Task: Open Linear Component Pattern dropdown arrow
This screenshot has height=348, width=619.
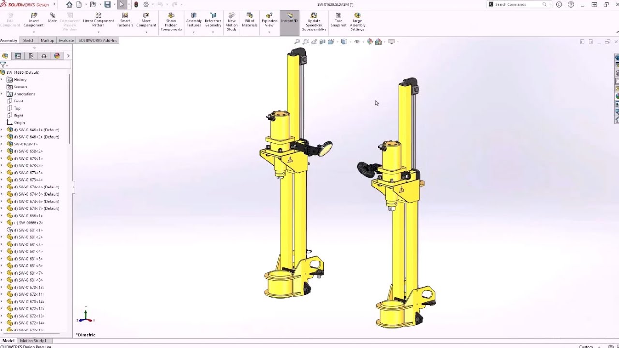Action: tap(98, 32)
